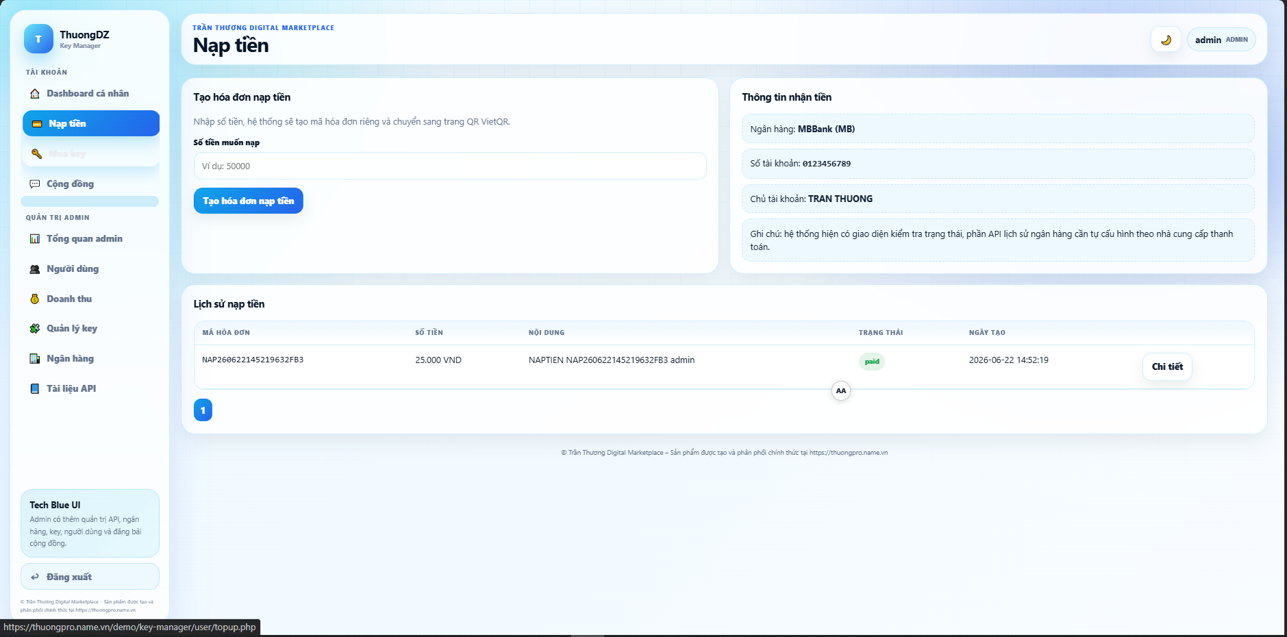
Task: Click the Quản lý key clover icon
Action: coord(35,329)
